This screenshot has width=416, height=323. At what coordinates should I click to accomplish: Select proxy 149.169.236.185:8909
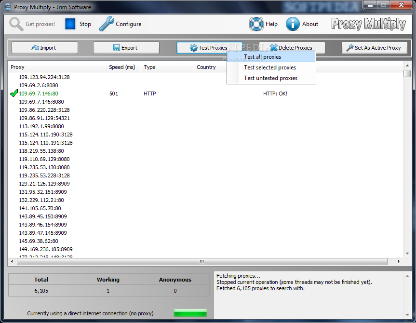coord(46,250)
